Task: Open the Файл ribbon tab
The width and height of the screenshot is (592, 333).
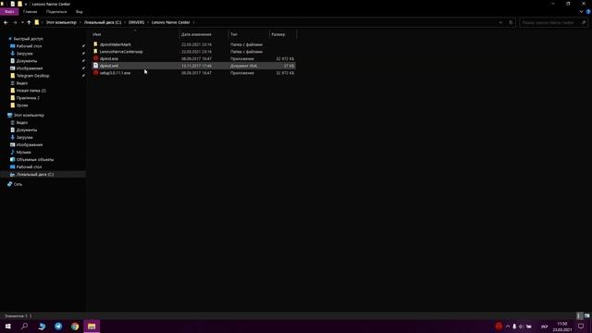Action: (x=9, y=12)
